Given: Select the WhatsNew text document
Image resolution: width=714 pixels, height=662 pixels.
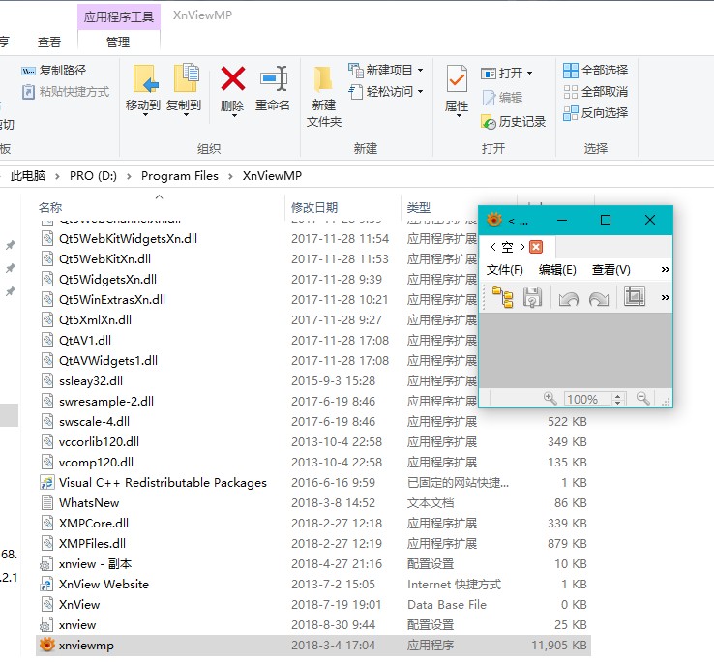Looking at the screenshot, I should tap(313, 503).
